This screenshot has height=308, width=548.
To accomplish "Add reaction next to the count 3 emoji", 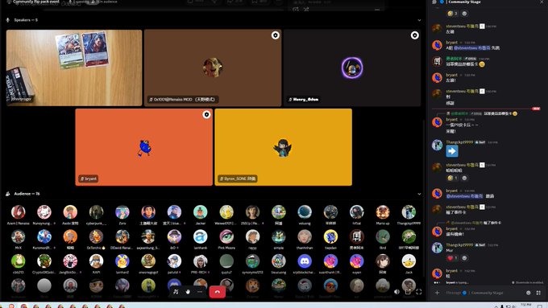I will click(x=464, y=14).
